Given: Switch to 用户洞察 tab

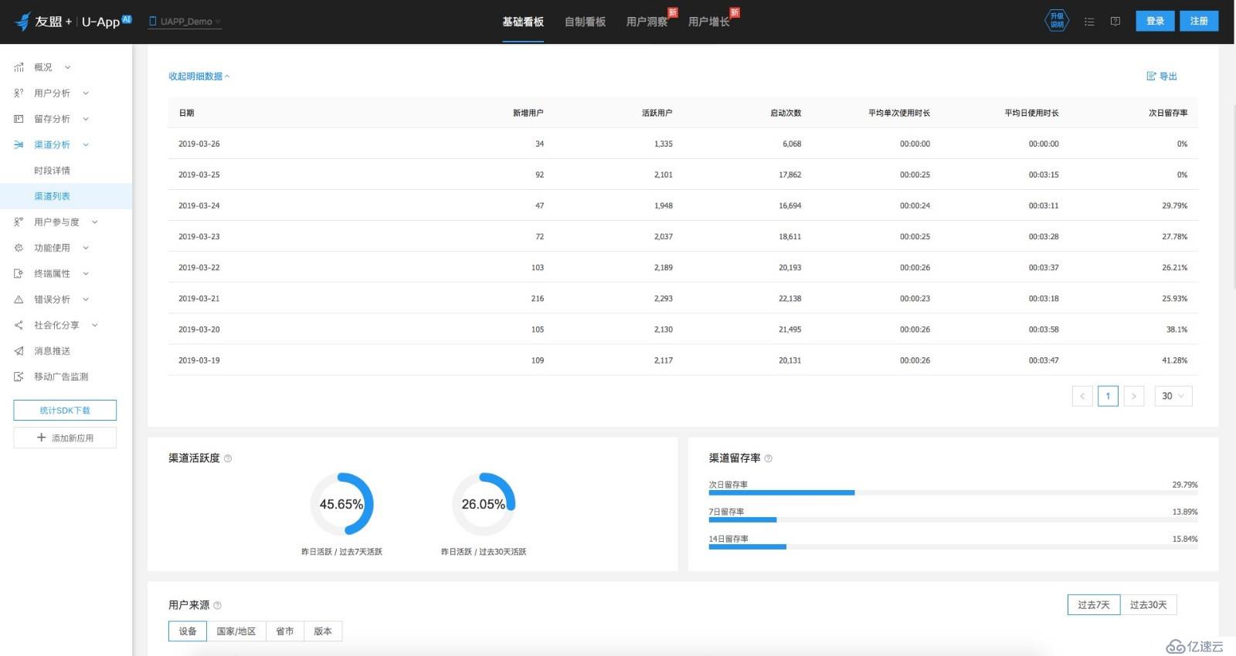Looking at the screenshot, I should 647,22.
